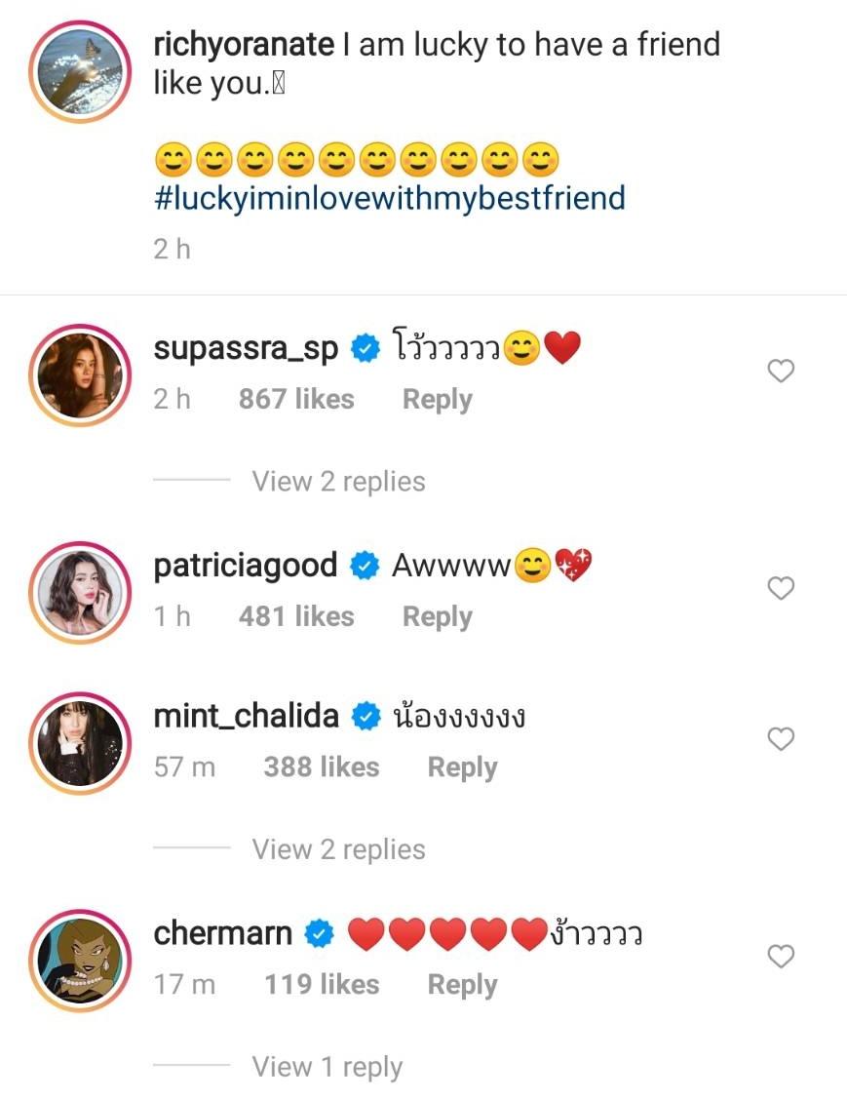Reply to patriciagood comment
Viewport: 847px width, 1100px height.
(x=437, y=616)
